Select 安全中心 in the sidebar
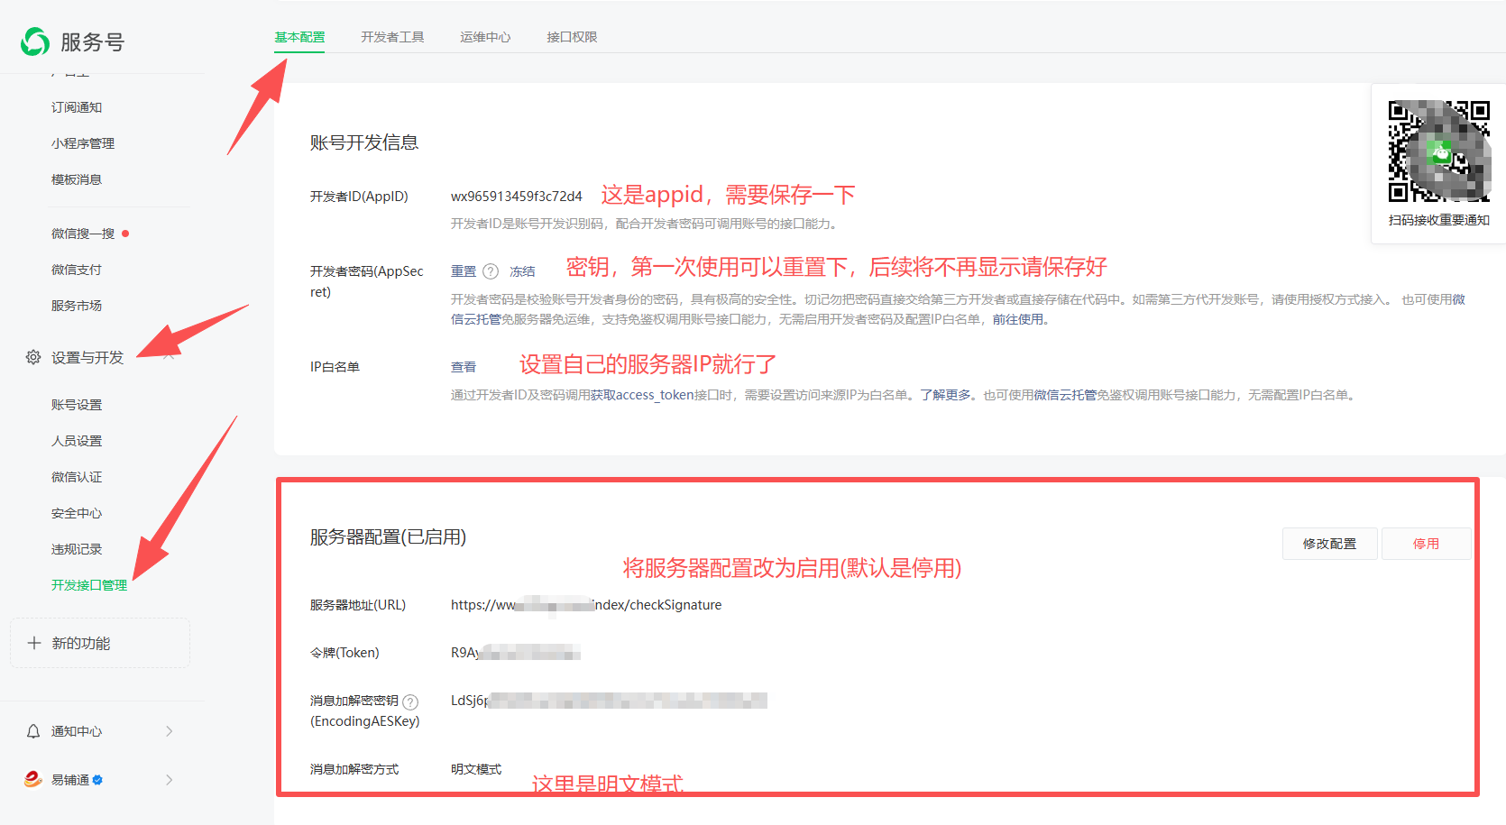The image size is (1506, 825). (x=77, y=513)
